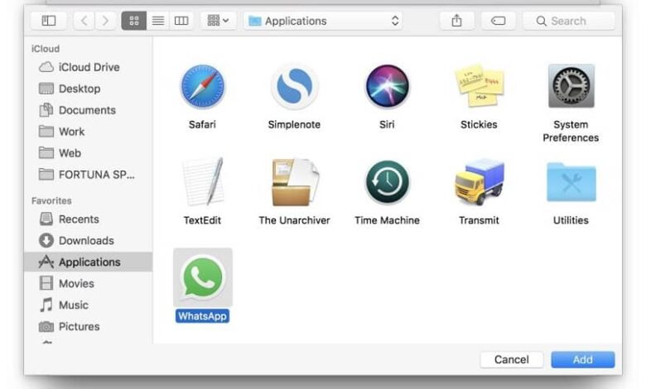646x389 pixels.
Task: Open the Applications location popup menu
Action: click(323, 21)
